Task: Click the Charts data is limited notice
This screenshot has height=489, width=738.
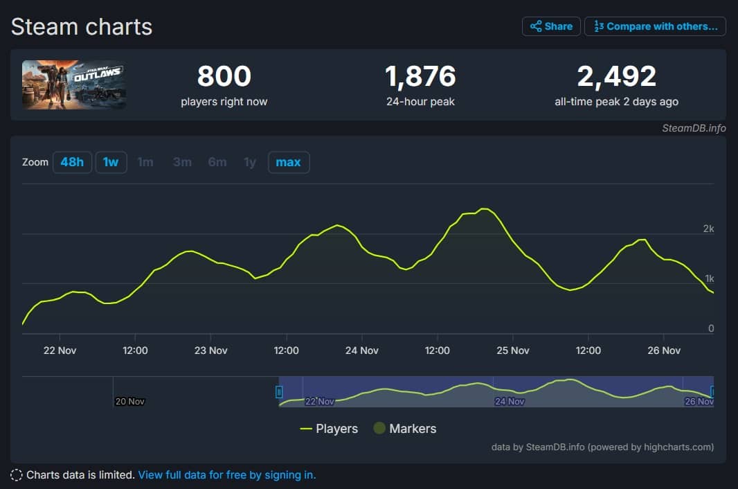Action: pyautogui.click(x=80, y=475)
